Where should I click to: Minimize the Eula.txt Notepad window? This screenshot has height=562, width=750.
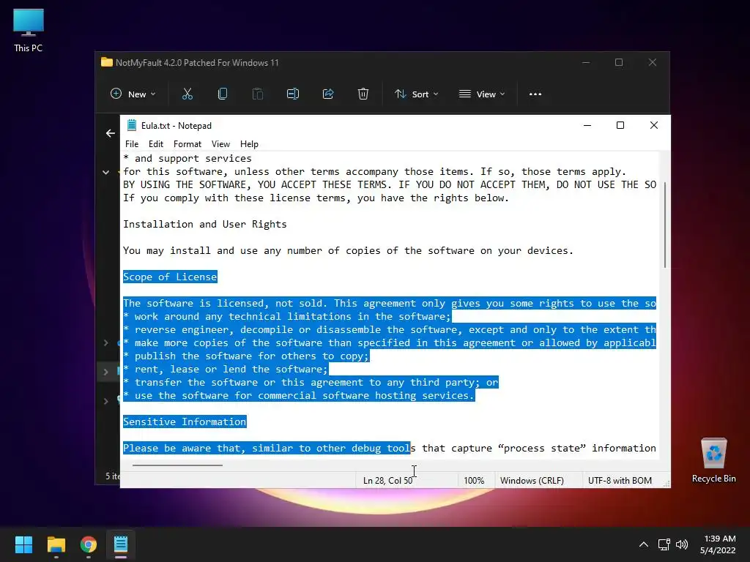[x=587, y=125]
